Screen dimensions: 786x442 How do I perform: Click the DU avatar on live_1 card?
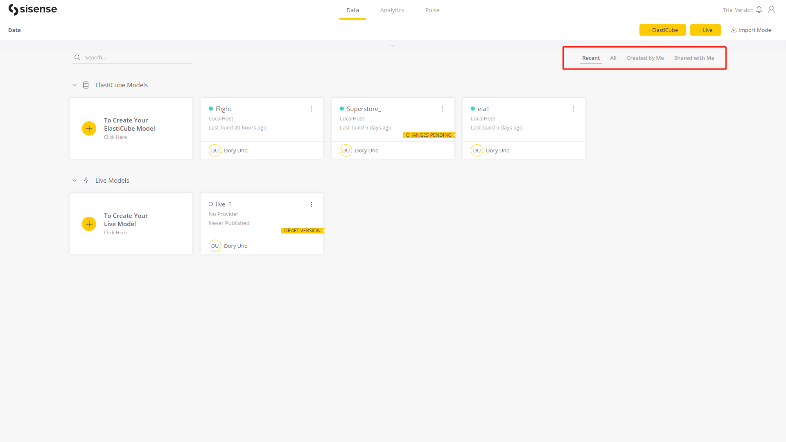215,246
